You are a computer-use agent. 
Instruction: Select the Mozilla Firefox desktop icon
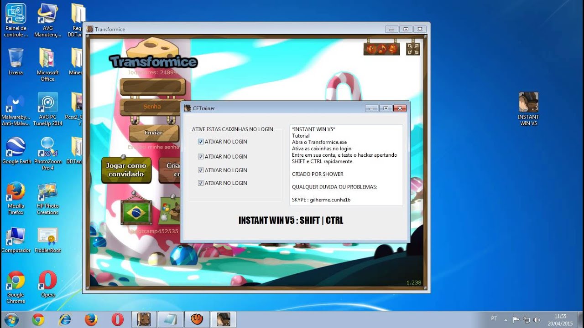pos(16,198)
